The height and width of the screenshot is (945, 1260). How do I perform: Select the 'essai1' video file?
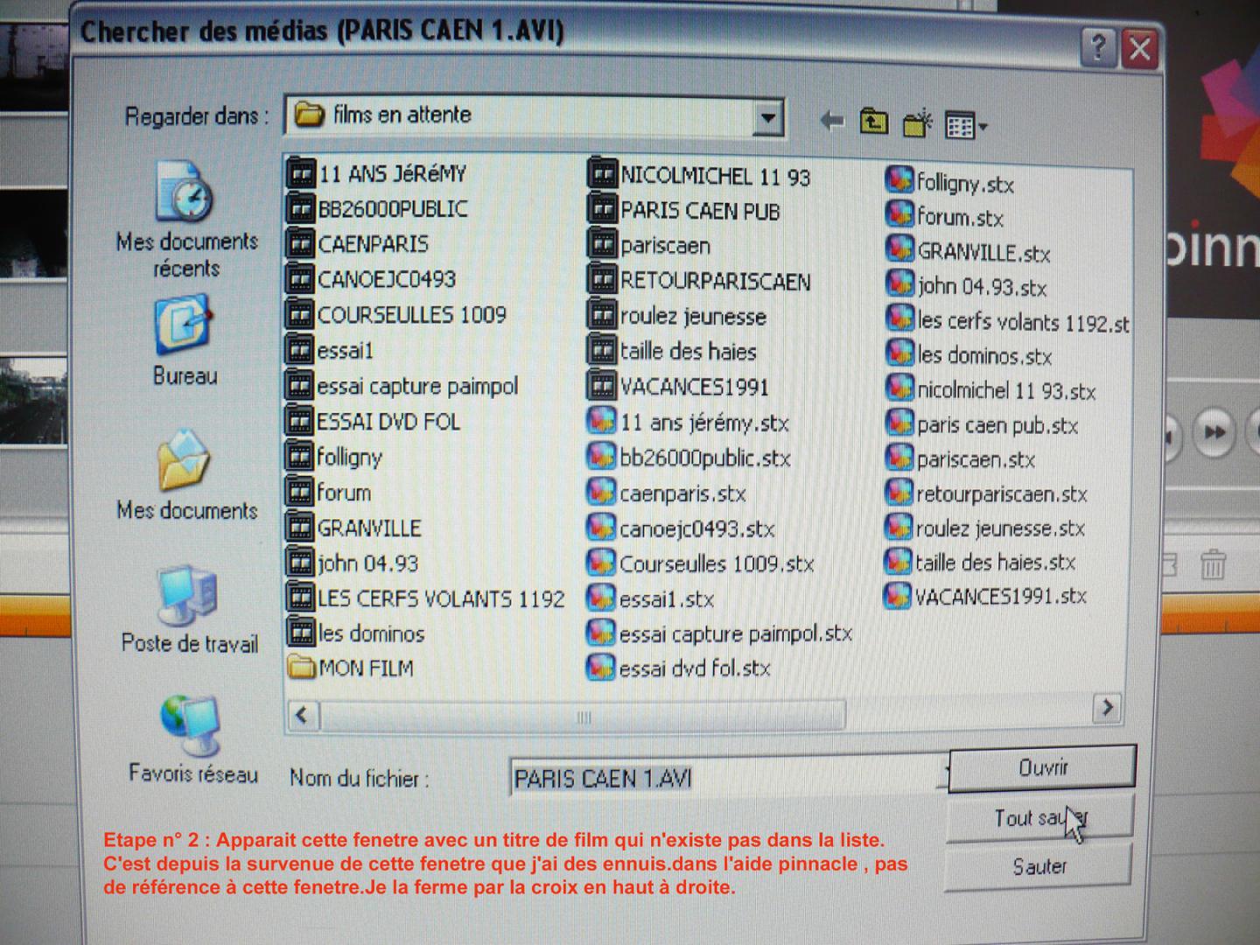[x=330, y=350]
